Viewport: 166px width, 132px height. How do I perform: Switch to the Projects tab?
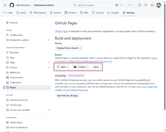(71, 13)
